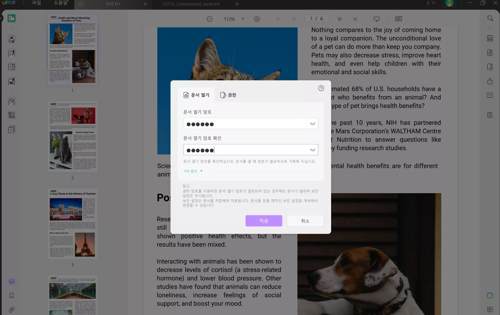Open the Comments panel at bottom right
Viewport: 500px width, 315px height.
pos(490,309)
